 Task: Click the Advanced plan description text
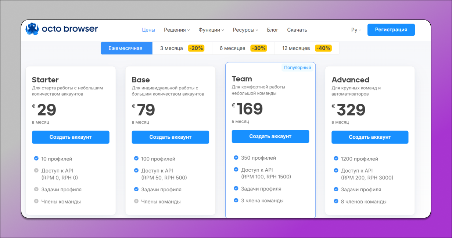[356, 91]
